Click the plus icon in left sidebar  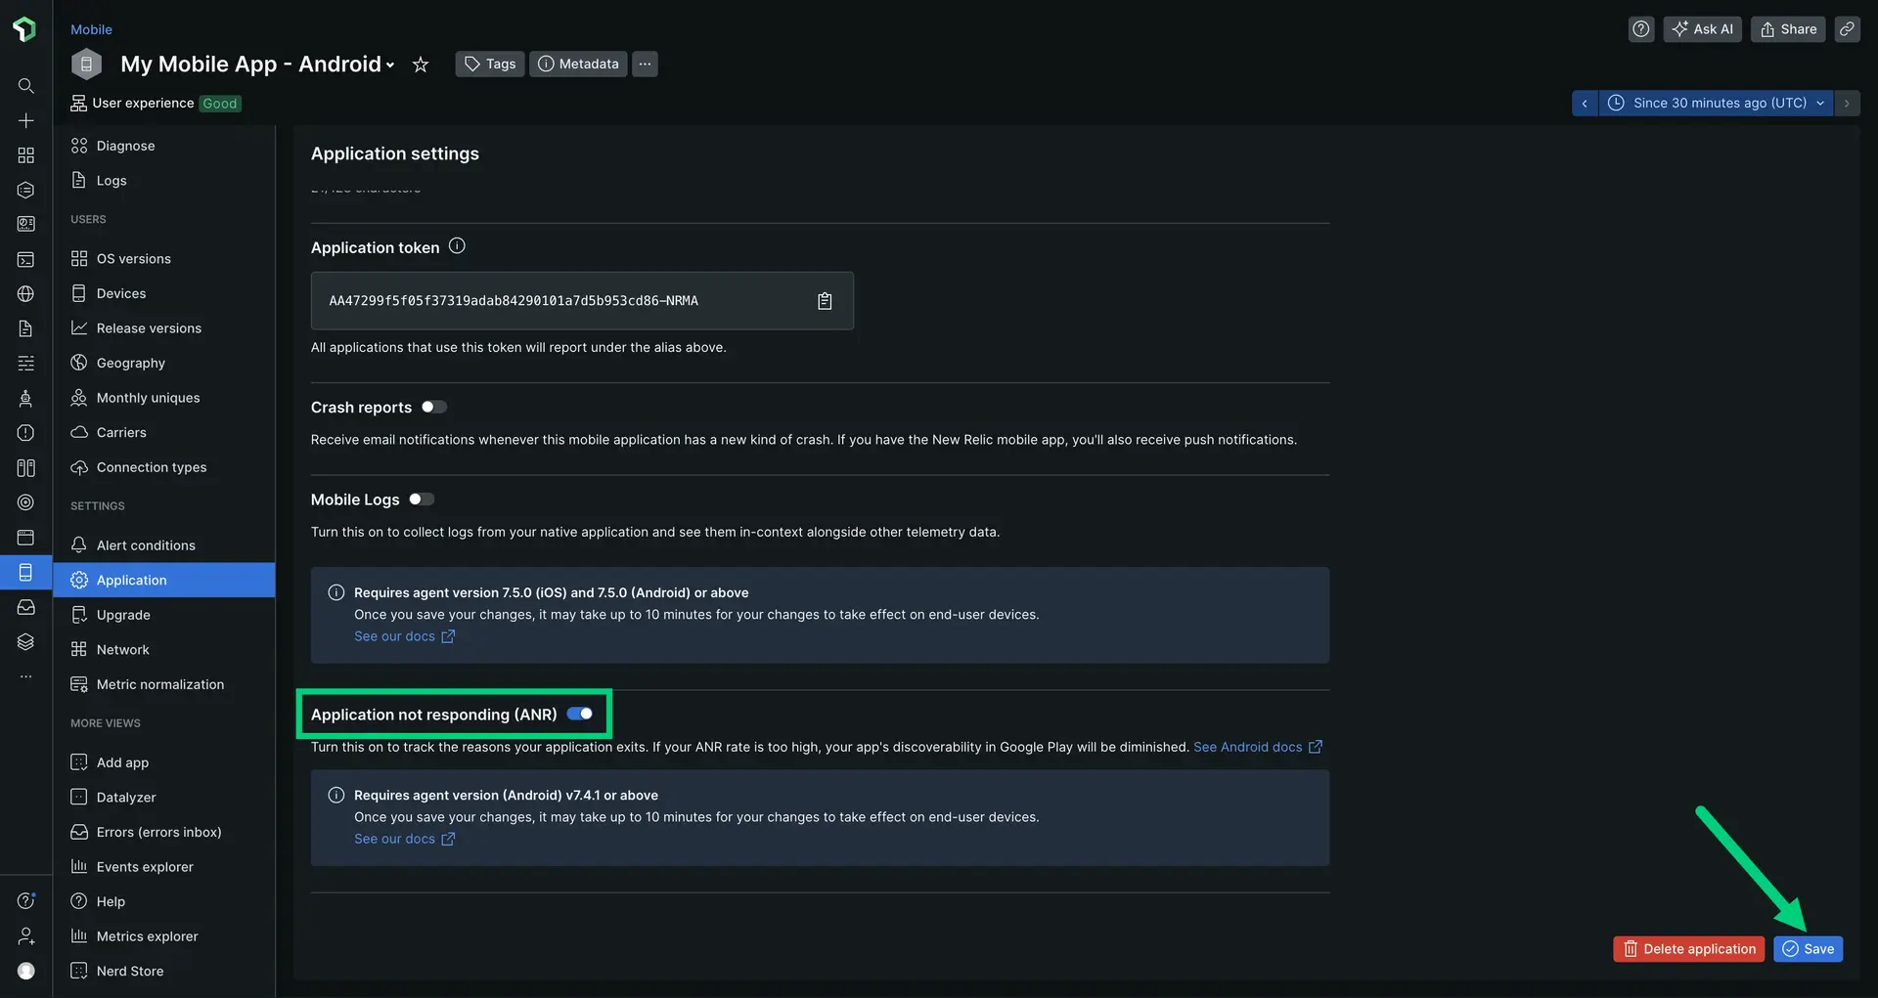[x=26, y=120]
